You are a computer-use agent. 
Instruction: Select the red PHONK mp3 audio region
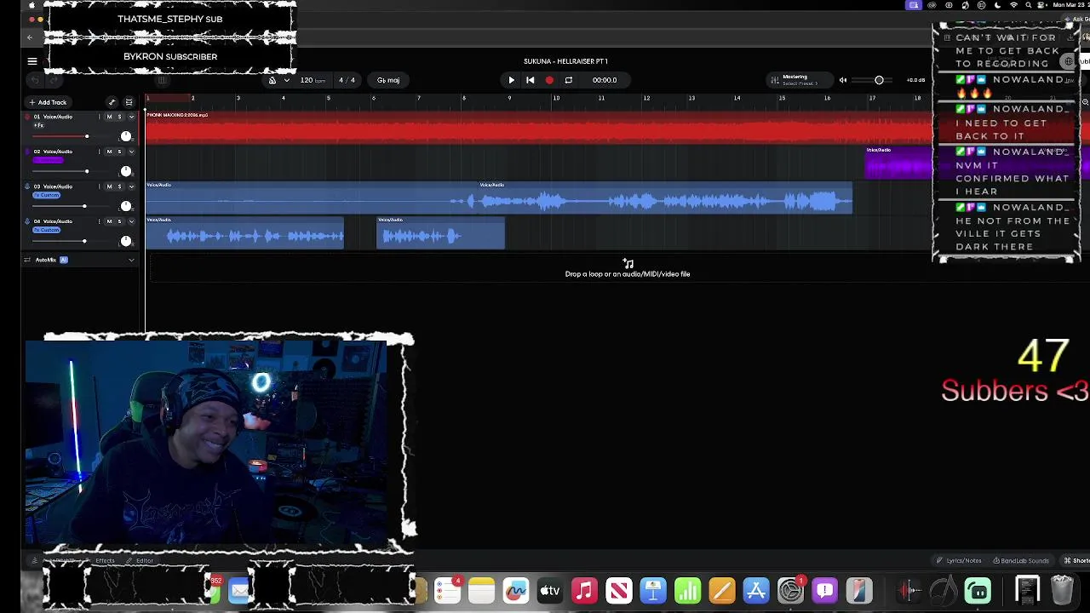[x=539, y=127]
